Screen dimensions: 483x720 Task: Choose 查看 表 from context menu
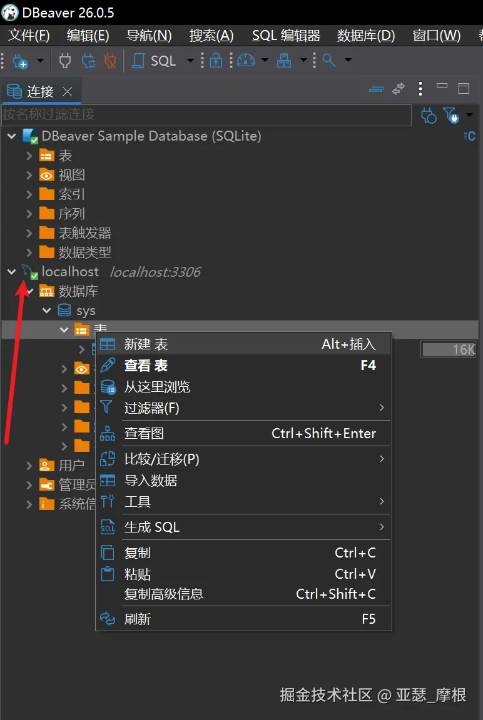click(243, 366)
